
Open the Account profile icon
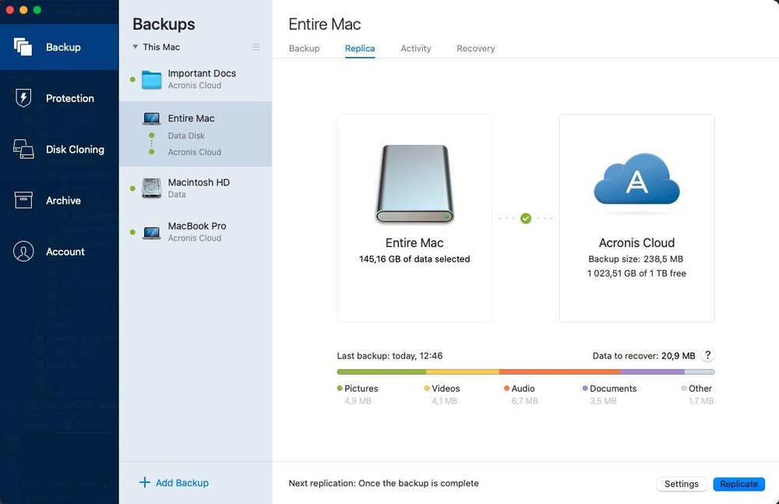coord(23,252)
